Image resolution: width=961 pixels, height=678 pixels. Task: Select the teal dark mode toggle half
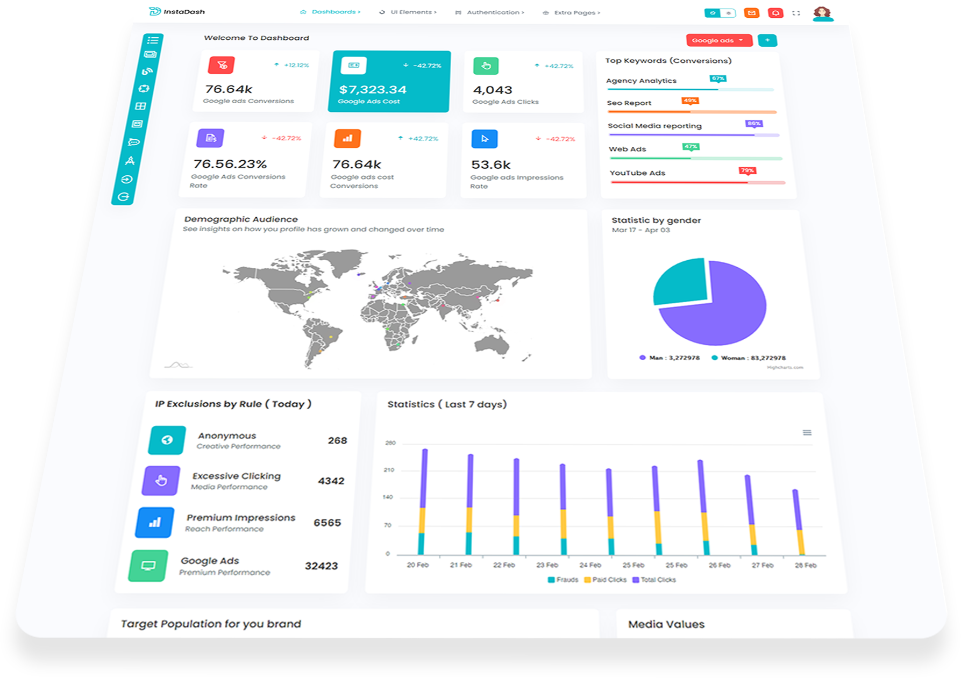pos(713,13)
